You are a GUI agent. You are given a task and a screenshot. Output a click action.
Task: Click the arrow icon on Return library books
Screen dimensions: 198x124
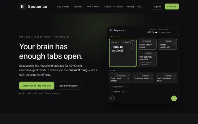[154, 45]
